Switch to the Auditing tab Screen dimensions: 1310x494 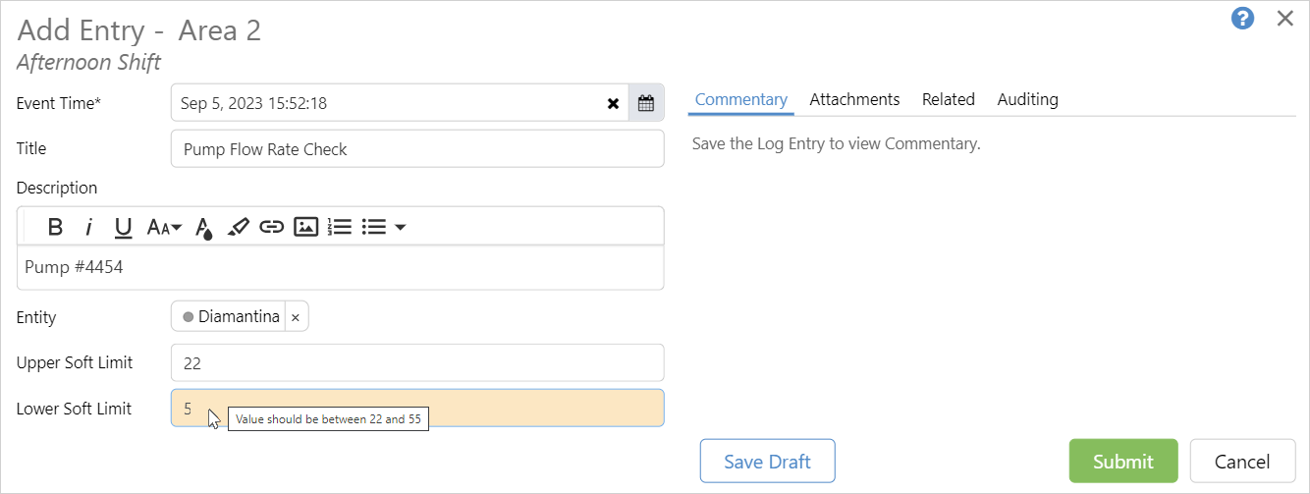click(1027, 99)
